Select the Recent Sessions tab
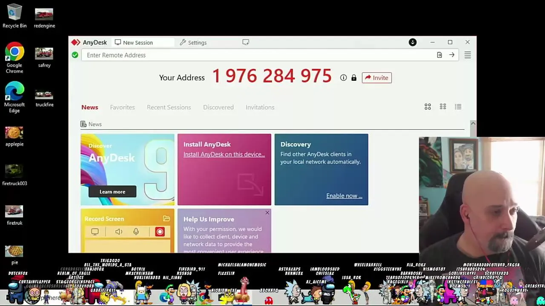This screenshot has width=545, height=306. click(169, 107)
